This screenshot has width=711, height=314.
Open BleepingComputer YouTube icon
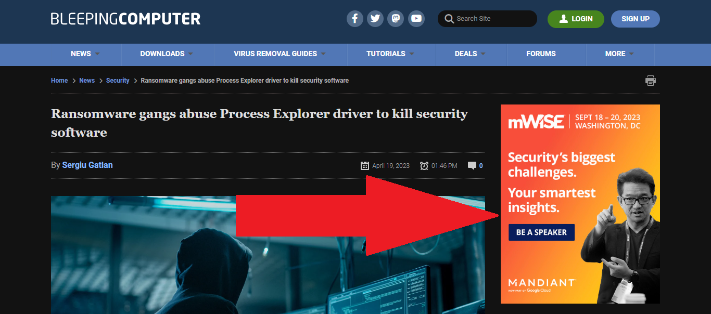[416, 19]
